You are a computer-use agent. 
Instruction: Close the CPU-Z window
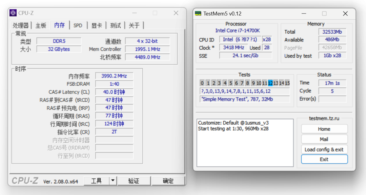[176, 13]
